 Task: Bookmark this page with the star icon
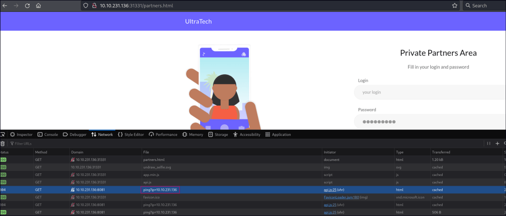coord(454,5)
